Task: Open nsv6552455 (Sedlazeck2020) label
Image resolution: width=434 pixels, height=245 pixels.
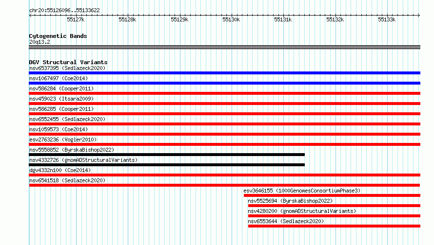Action: pos(67,119)
